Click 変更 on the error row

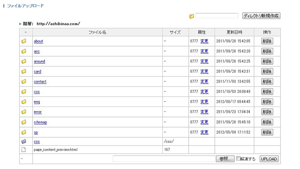click(204, 112)
